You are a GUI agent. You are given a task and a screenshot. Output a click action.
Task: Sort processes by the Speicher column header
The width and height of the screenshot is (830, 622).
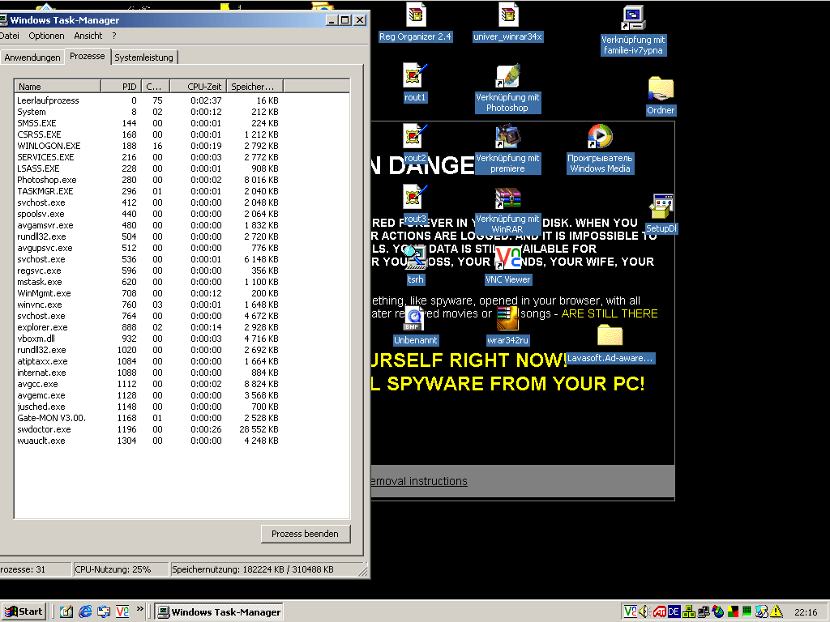(255, 86)
